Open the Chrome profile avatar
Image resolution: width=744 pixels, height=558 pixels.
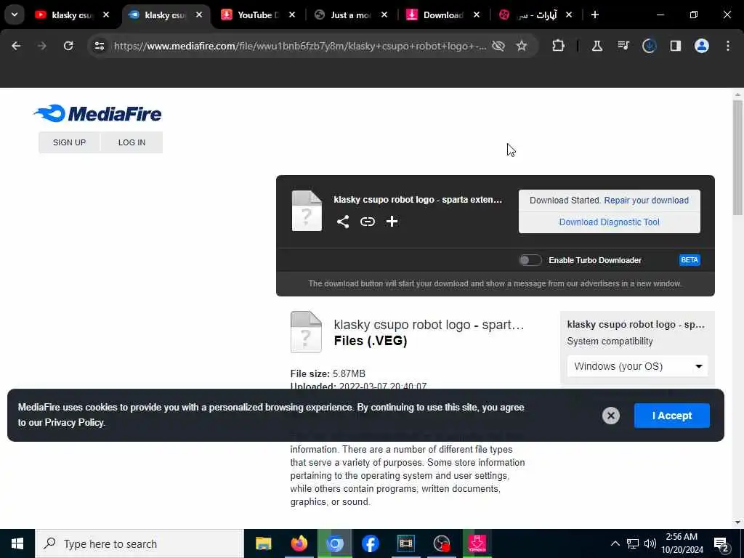pos(701,46)
